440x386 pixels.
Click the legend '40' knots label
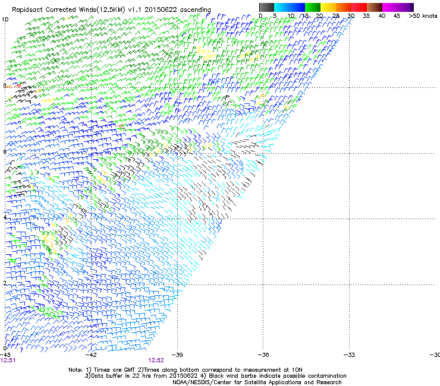[x=382, y=16]
